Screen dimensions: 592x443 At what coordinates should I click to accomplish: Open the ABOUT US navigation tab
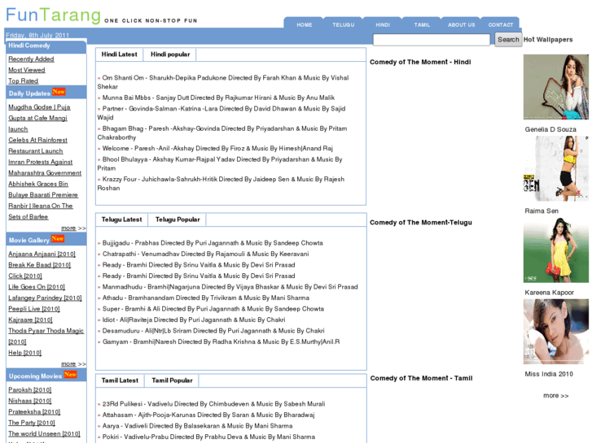[x=461, y=24]
